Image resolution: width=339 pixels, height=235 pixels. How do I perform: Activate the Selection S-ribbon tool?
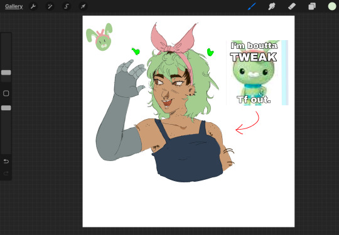pyautogui.click(x=67, y=6)
